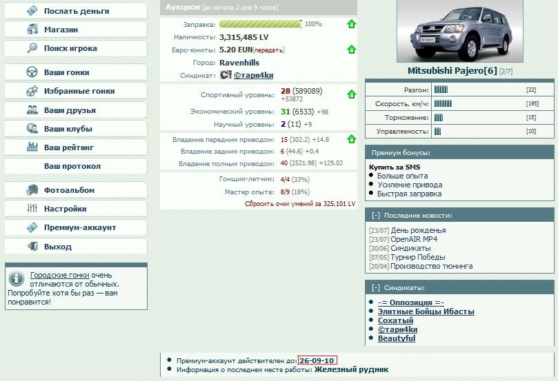The image size is (558, 381).
Task: Click the Разгон stat bar
Action: pyautogui.click(x=441, y=90)
